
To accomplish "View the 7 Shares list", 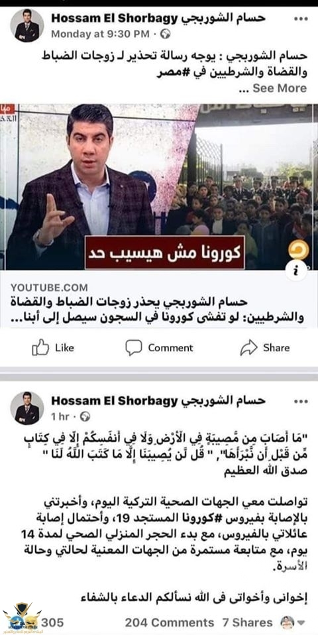I will [247, 622].
